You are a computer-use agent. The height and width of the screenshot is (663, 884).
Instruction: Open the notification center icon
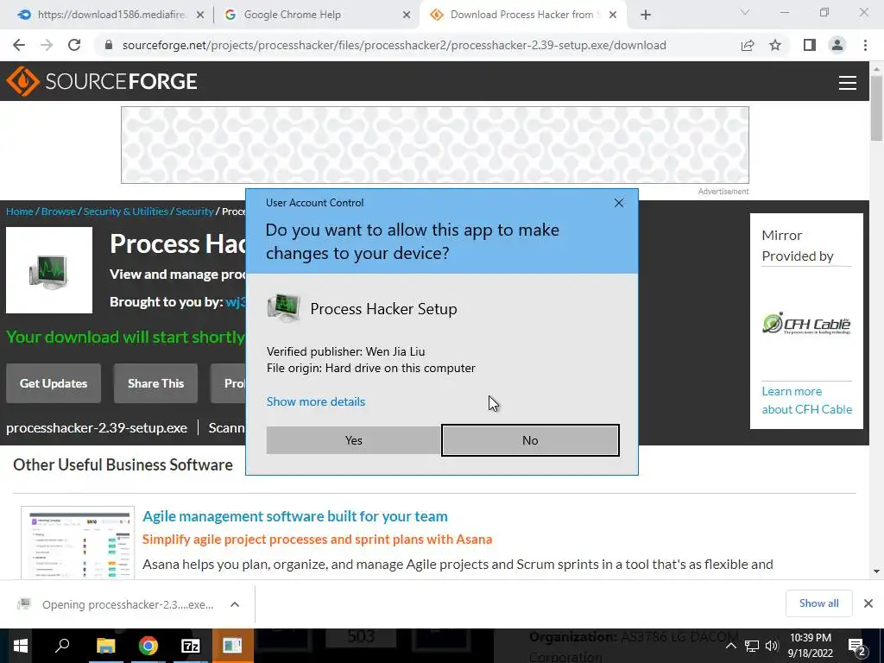[x=857, y=647]
